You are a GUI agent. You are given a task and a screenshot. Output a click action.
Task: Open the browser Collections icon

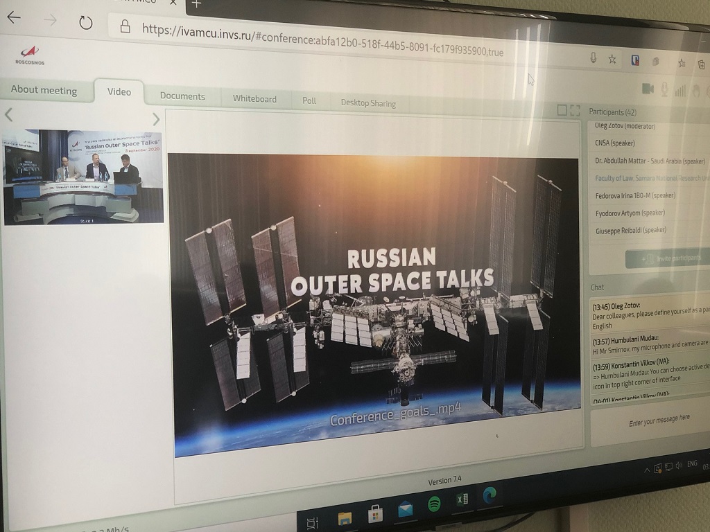[701, 64]
